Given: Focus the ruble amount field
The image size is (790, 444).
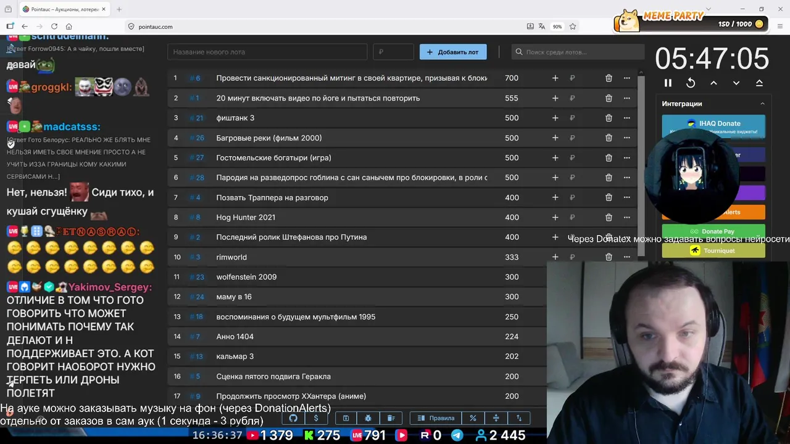Looking at the screenshot, I should point(393,52).
